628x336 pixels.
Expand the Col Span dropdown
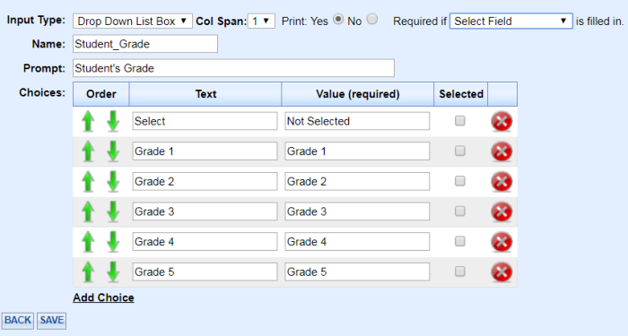261,22
